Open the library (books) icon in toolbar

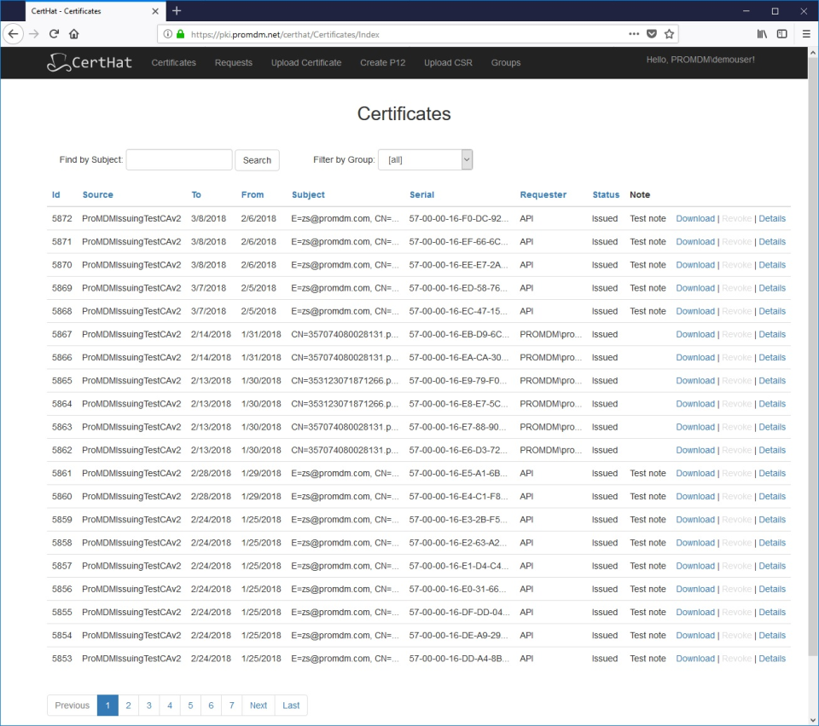click(x=762, y=36)
